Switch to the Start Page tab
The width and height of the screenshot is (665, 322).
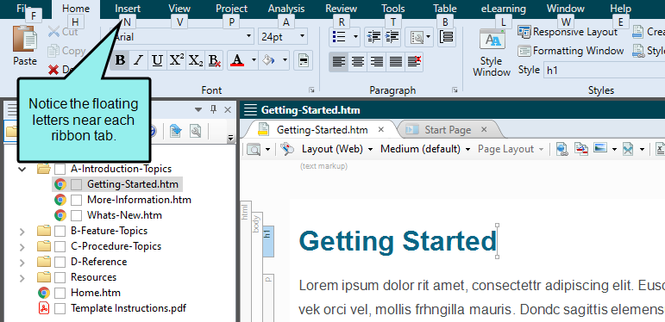[x=448, y=130]
